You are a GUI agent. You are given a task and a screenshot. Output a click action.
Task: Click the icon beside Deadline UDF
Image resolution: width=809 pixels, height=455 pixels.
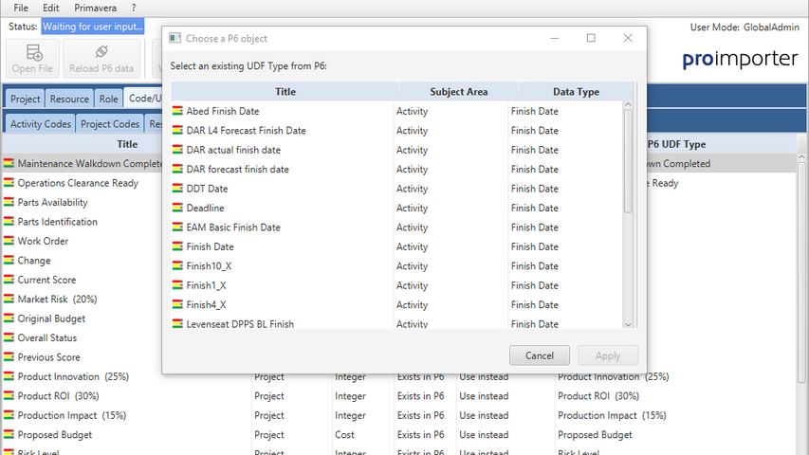pos(177,209)
